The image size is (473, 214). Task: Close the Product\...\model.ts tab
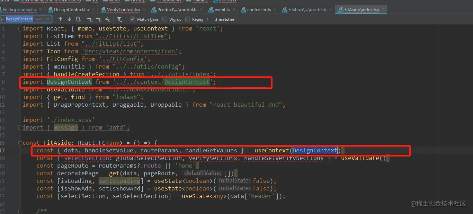(201, 10)
